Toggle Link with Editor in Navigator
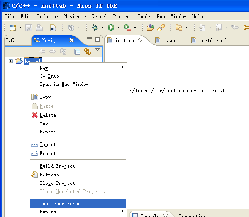The image size is (249, 217). coord(88,52)
